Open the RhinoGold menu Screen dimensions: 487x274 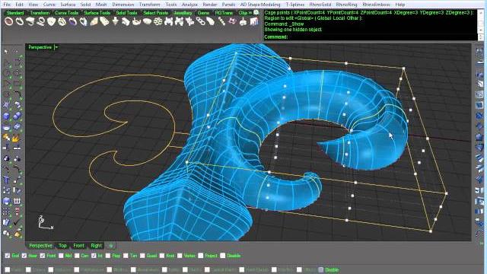click(320, 5)
